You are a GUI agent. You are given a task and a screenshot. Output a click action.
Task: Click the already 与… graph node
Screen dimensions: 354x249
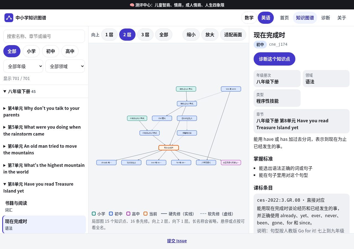click(x=106, y=163)
